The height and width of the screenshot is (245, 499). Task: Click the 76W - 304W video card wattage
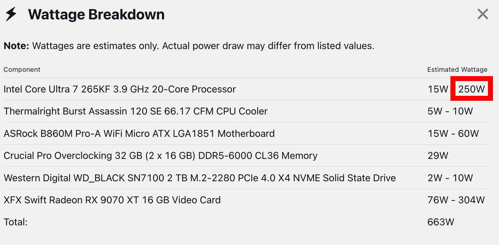click(x=456, y=200)
